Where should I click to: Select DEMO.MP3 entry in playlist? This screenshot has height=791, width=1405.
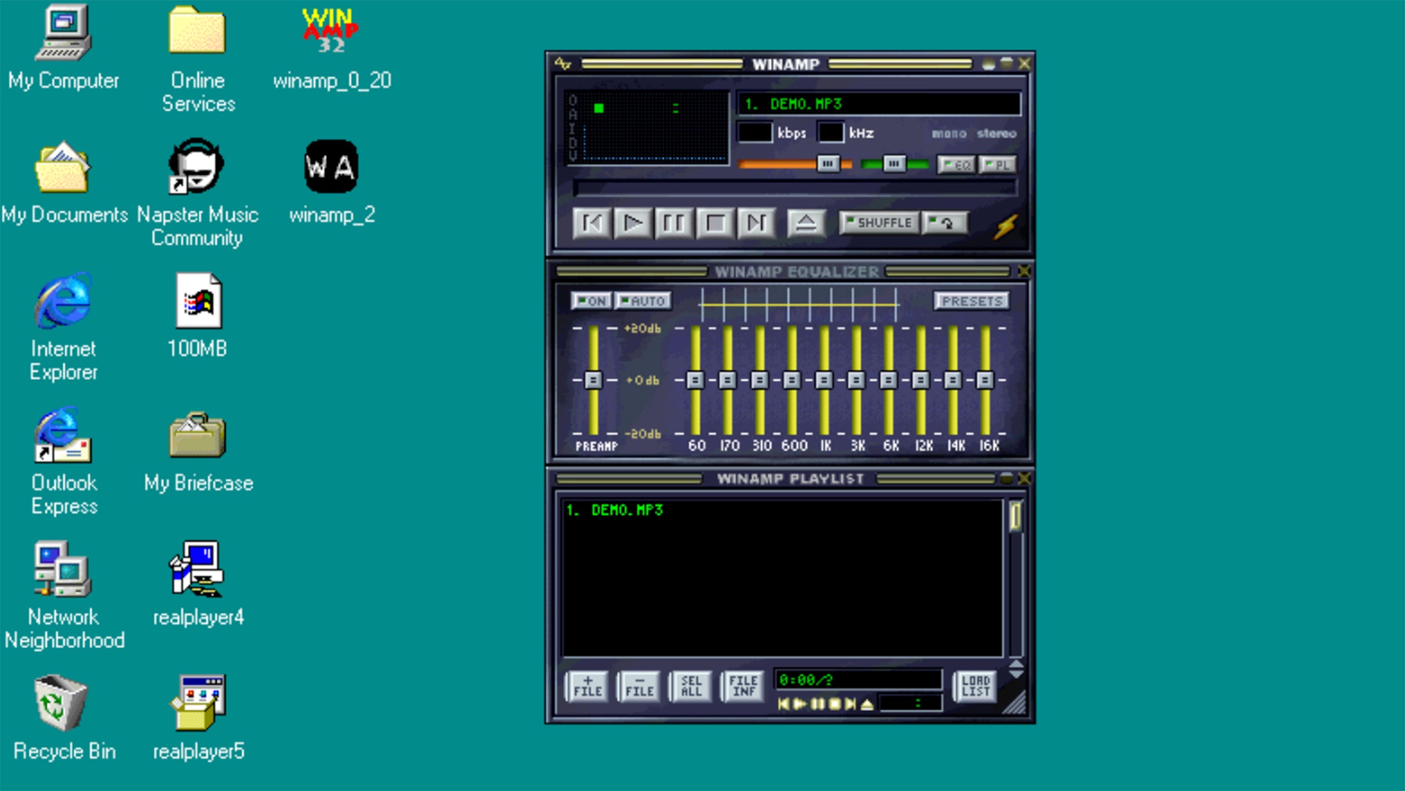click(627, 510)
